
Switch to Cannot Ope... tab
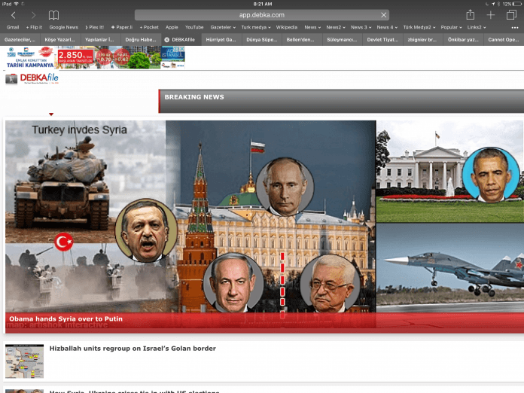click(x=504, y=39)
